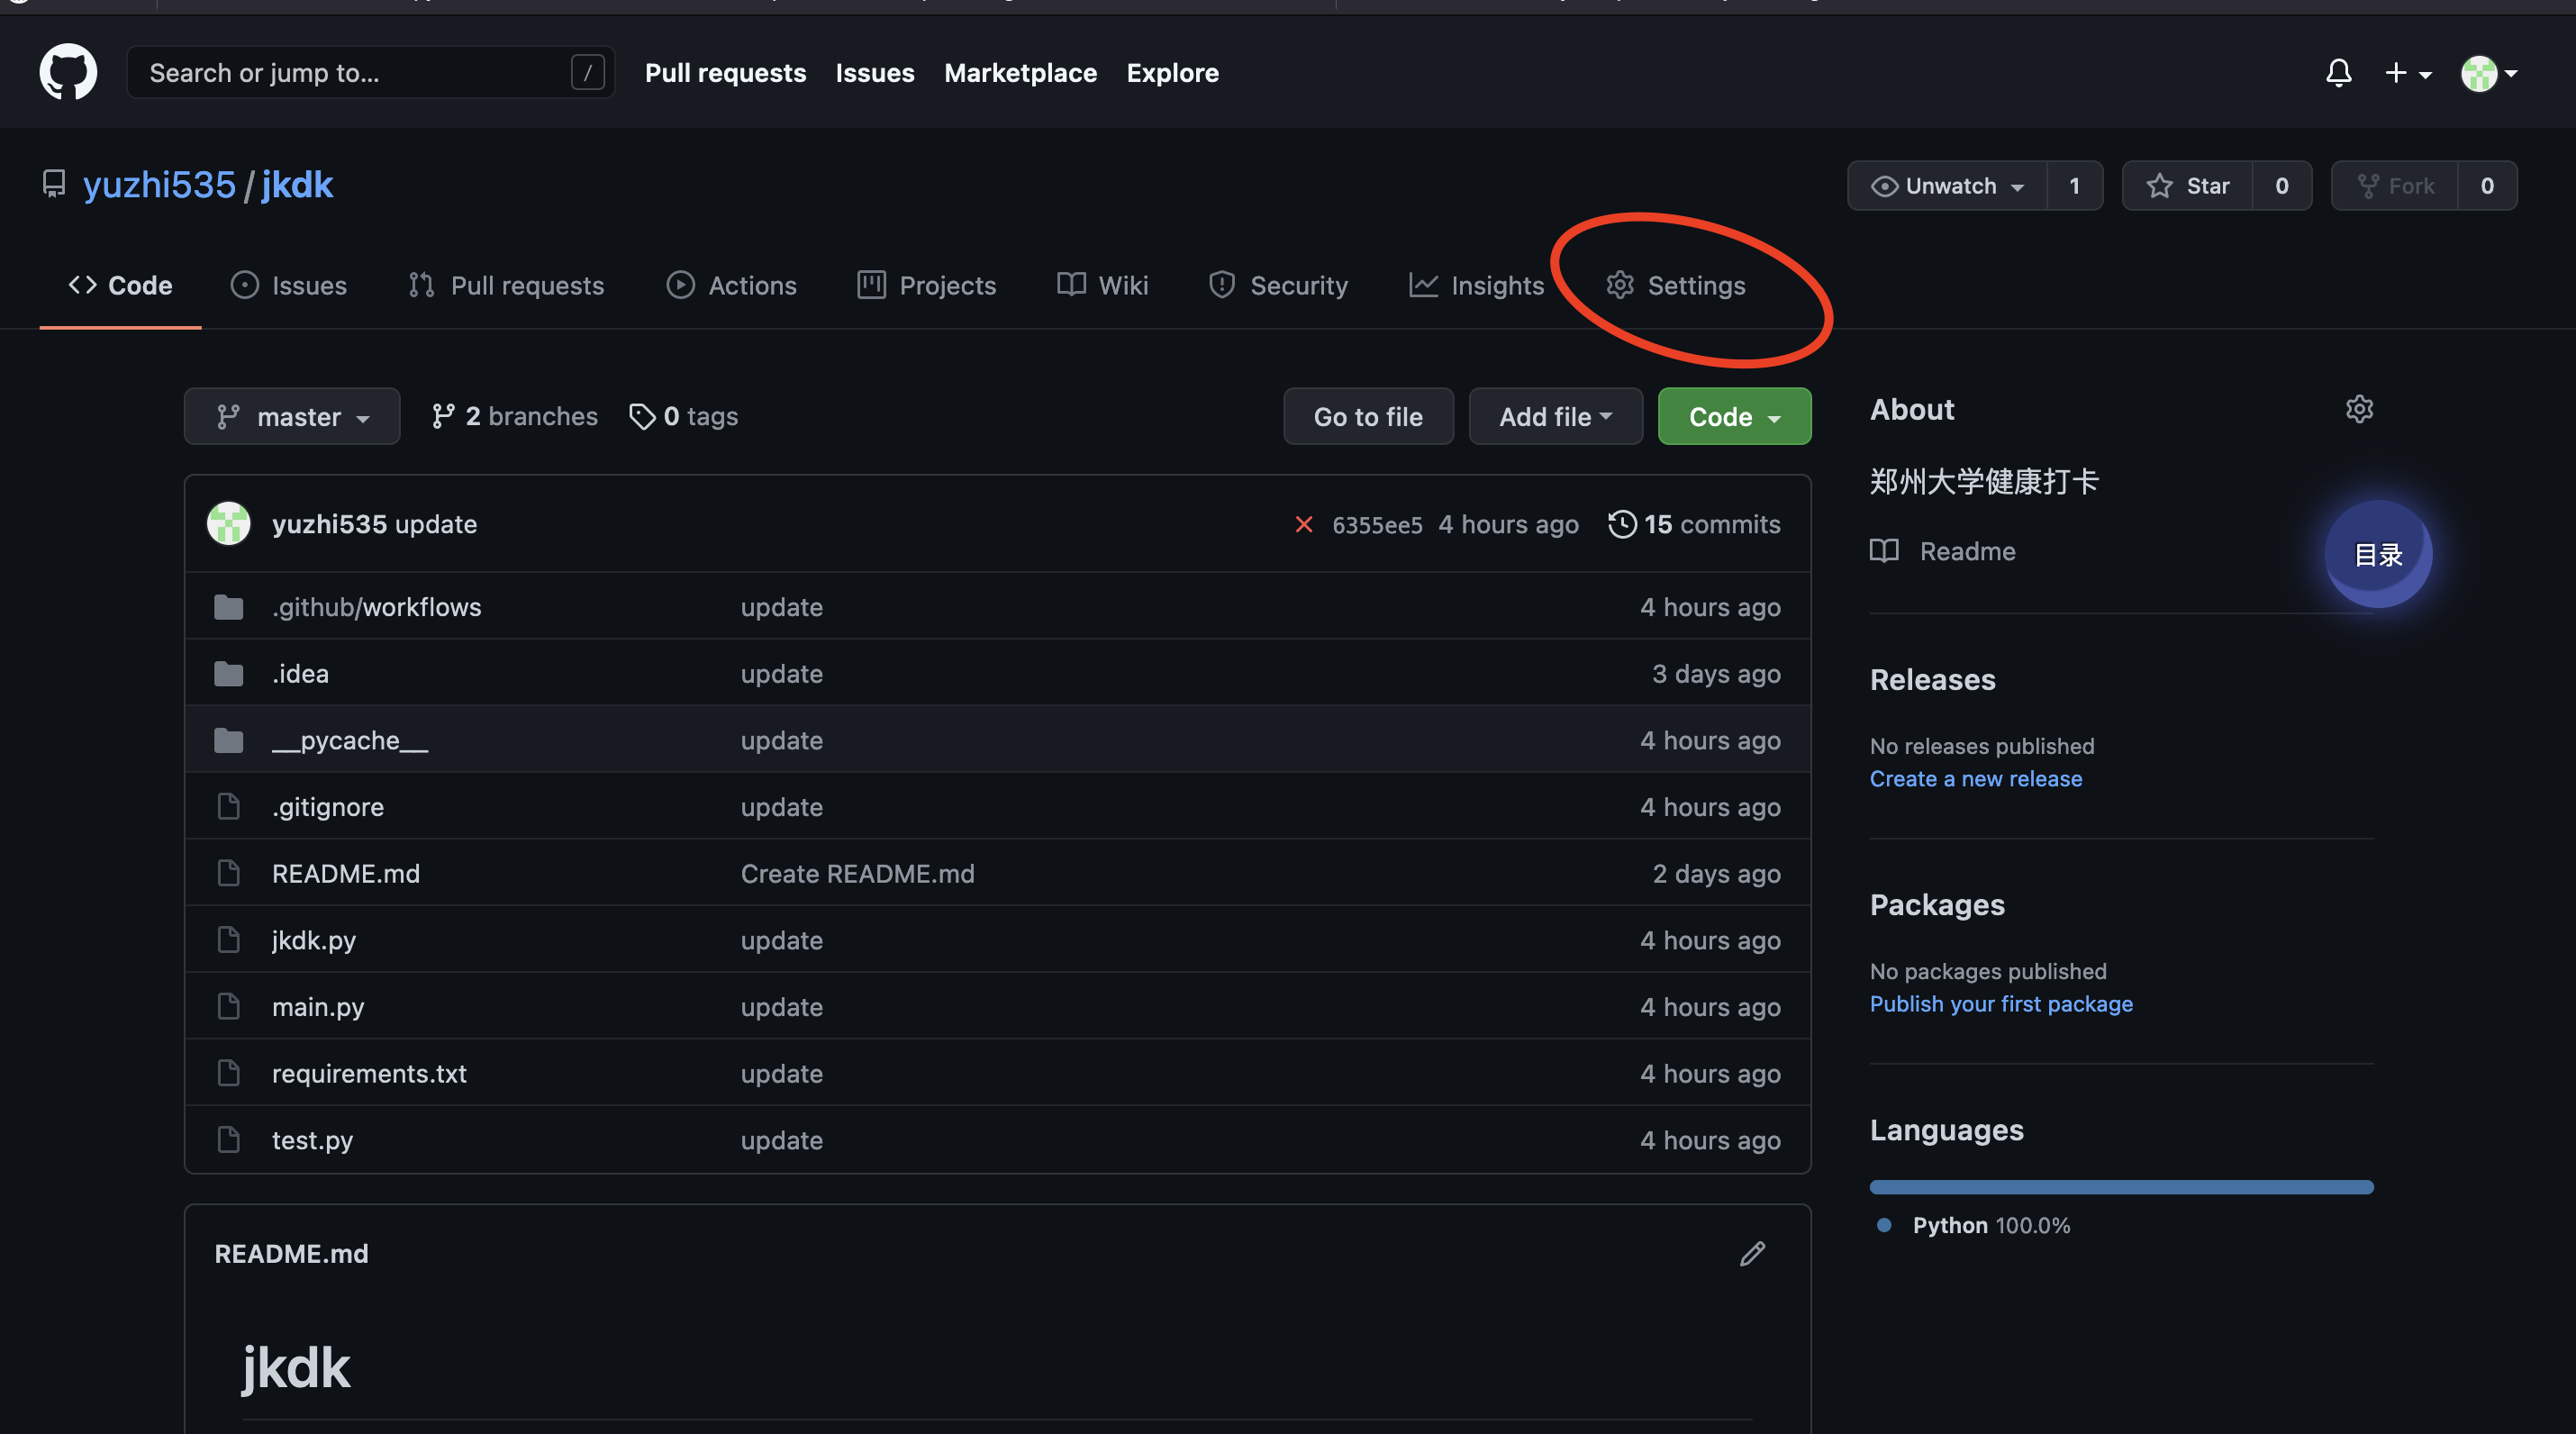Open the user avatar menu
The image size is (2576, 1434).
point(2489,72)
